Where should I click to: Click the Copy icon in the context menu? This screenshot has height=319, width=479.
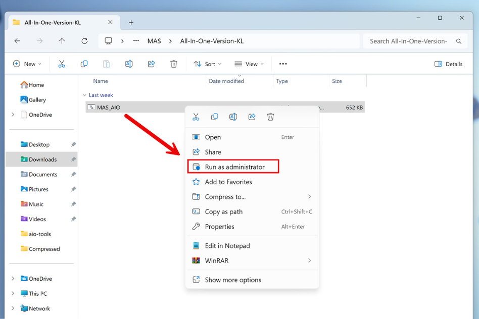tap(214, 117)
